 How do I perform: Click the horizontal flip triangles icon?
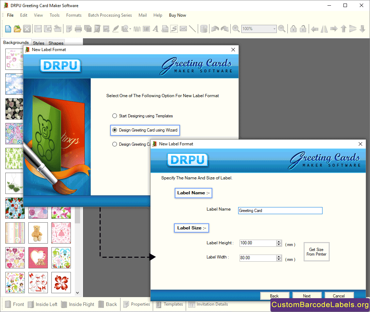click(324, 29)
